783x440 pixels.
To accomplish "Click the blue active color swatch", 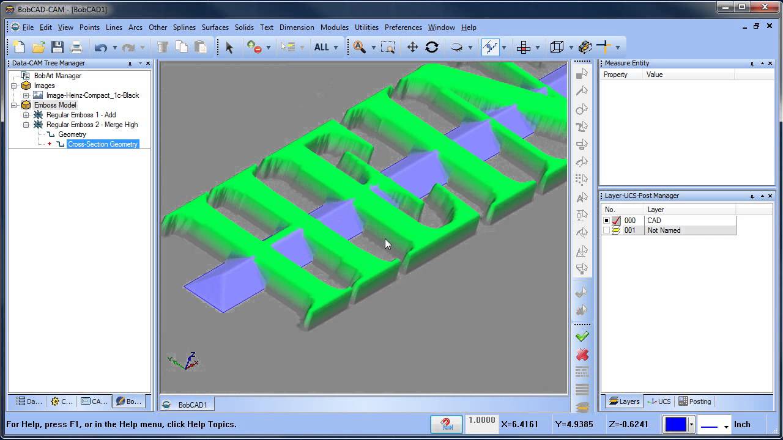I will click(x=676, y=424).
